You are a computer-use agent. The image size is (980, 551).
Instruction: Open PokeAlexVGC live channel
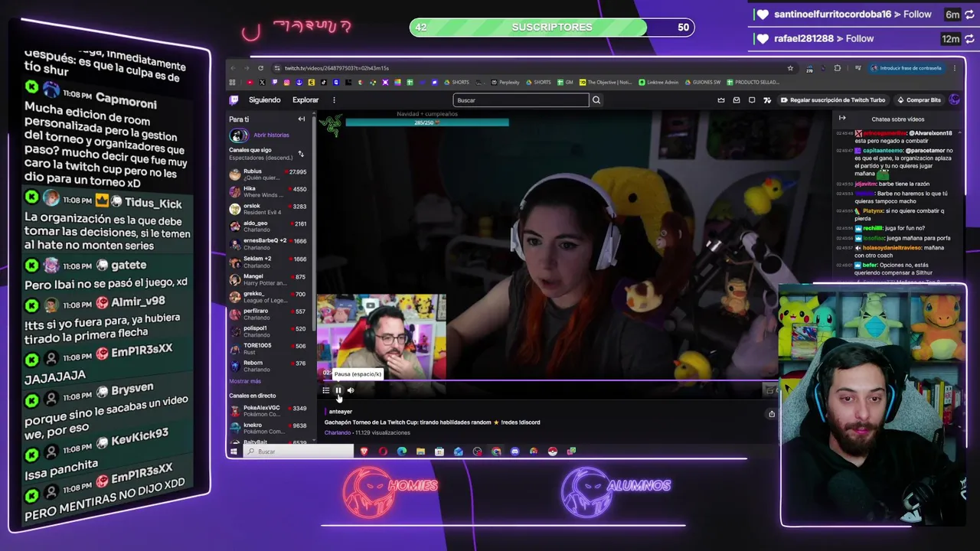[x=268, y=411]
